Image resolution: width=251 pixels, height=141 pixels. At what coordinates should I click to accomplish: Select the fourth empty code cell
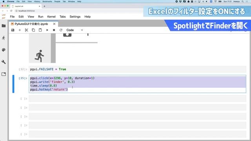(137, 125)
